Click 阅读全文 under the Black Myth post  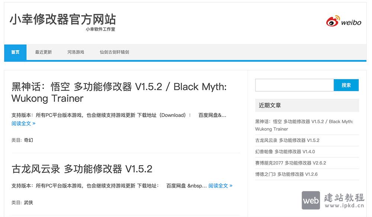pos(23,123)
